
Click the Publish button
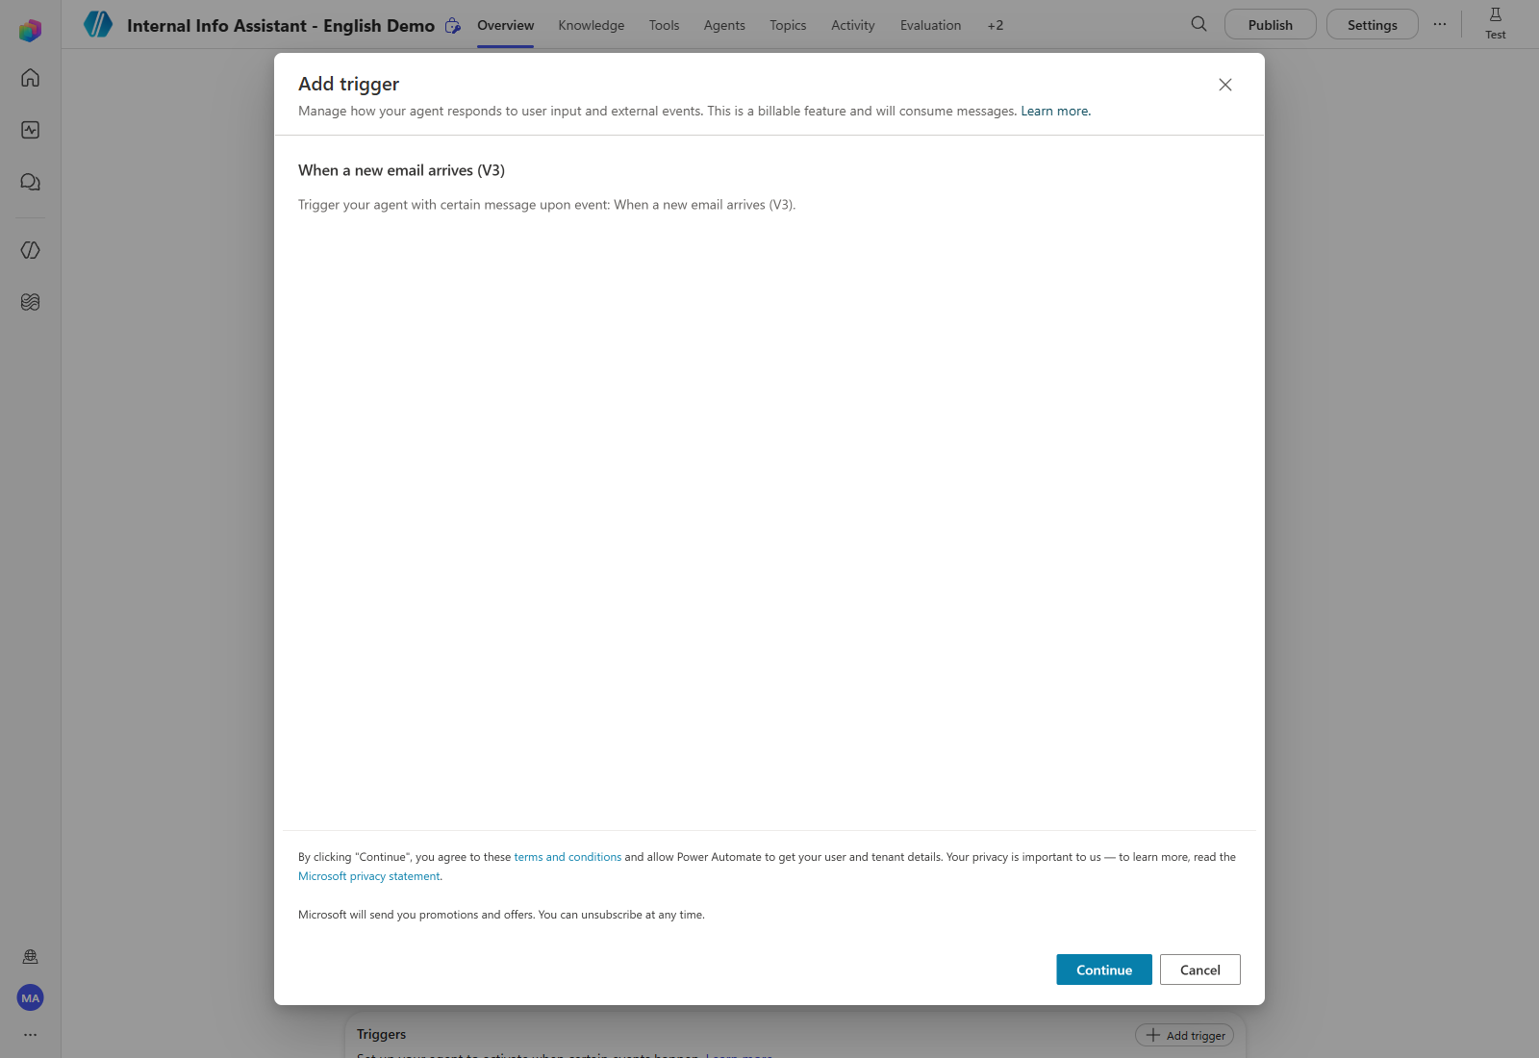(x=1270, y=24)
